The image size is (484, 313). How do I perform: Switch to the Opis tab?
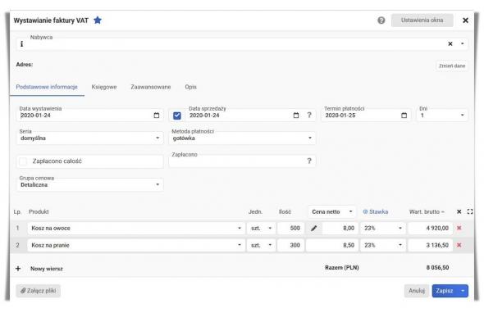coord(191,87)
